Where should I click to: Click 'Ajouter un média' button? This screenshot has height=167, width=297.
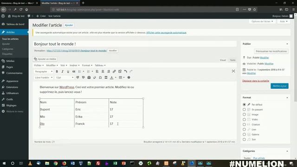point(45,59)
